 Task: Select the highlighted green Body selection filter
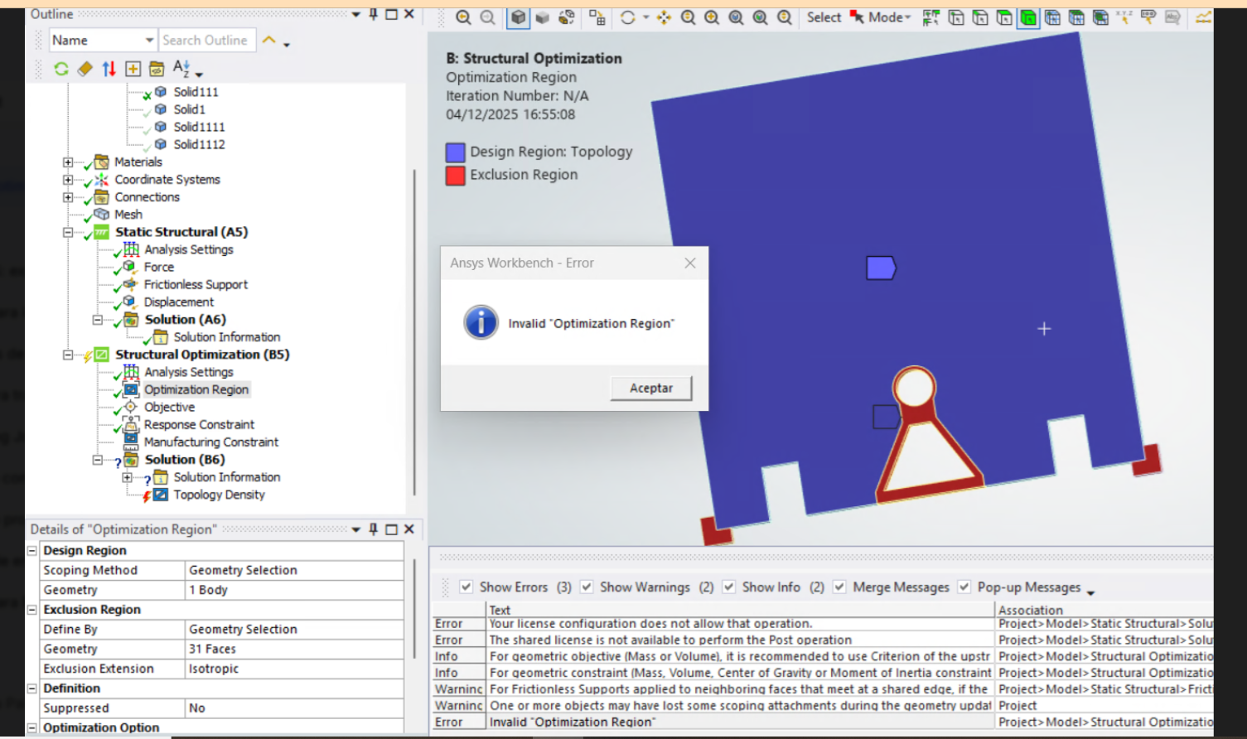(x=1028, y=17)
